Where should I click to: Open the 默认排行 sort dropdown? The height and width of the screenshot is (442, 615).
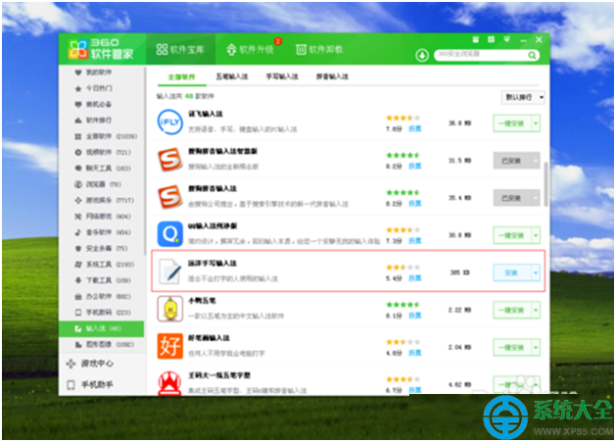pos(523,97)
